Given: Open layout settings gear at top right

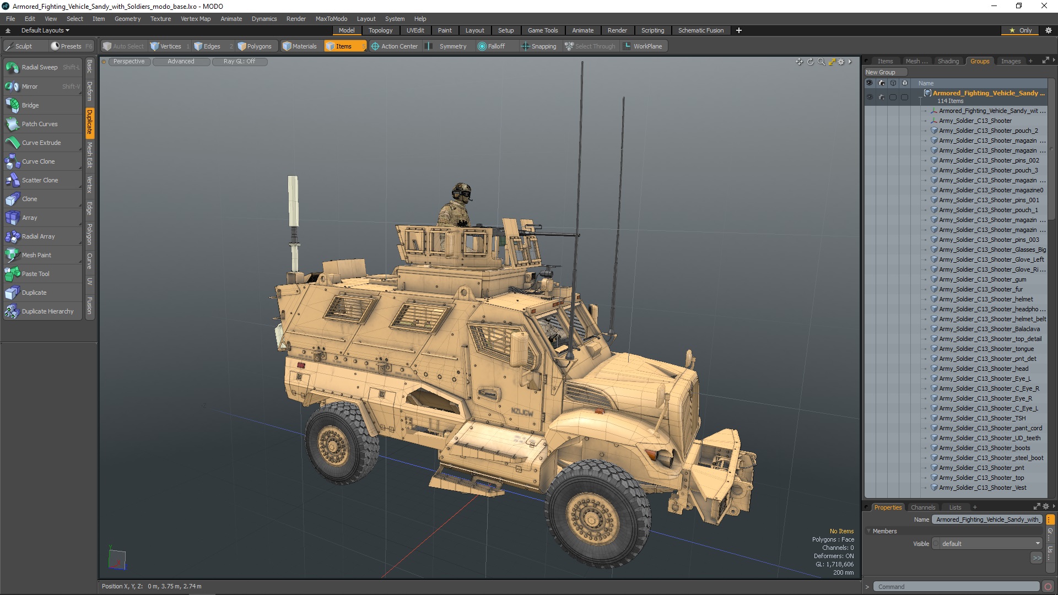Looking at the screenshot, I should 1048,30.
